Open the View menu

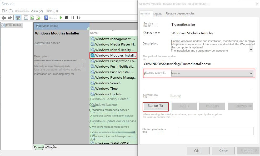coord(36,11)
